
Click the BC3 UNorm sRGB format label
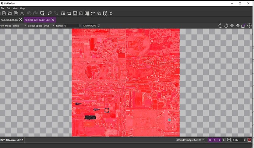12,140
